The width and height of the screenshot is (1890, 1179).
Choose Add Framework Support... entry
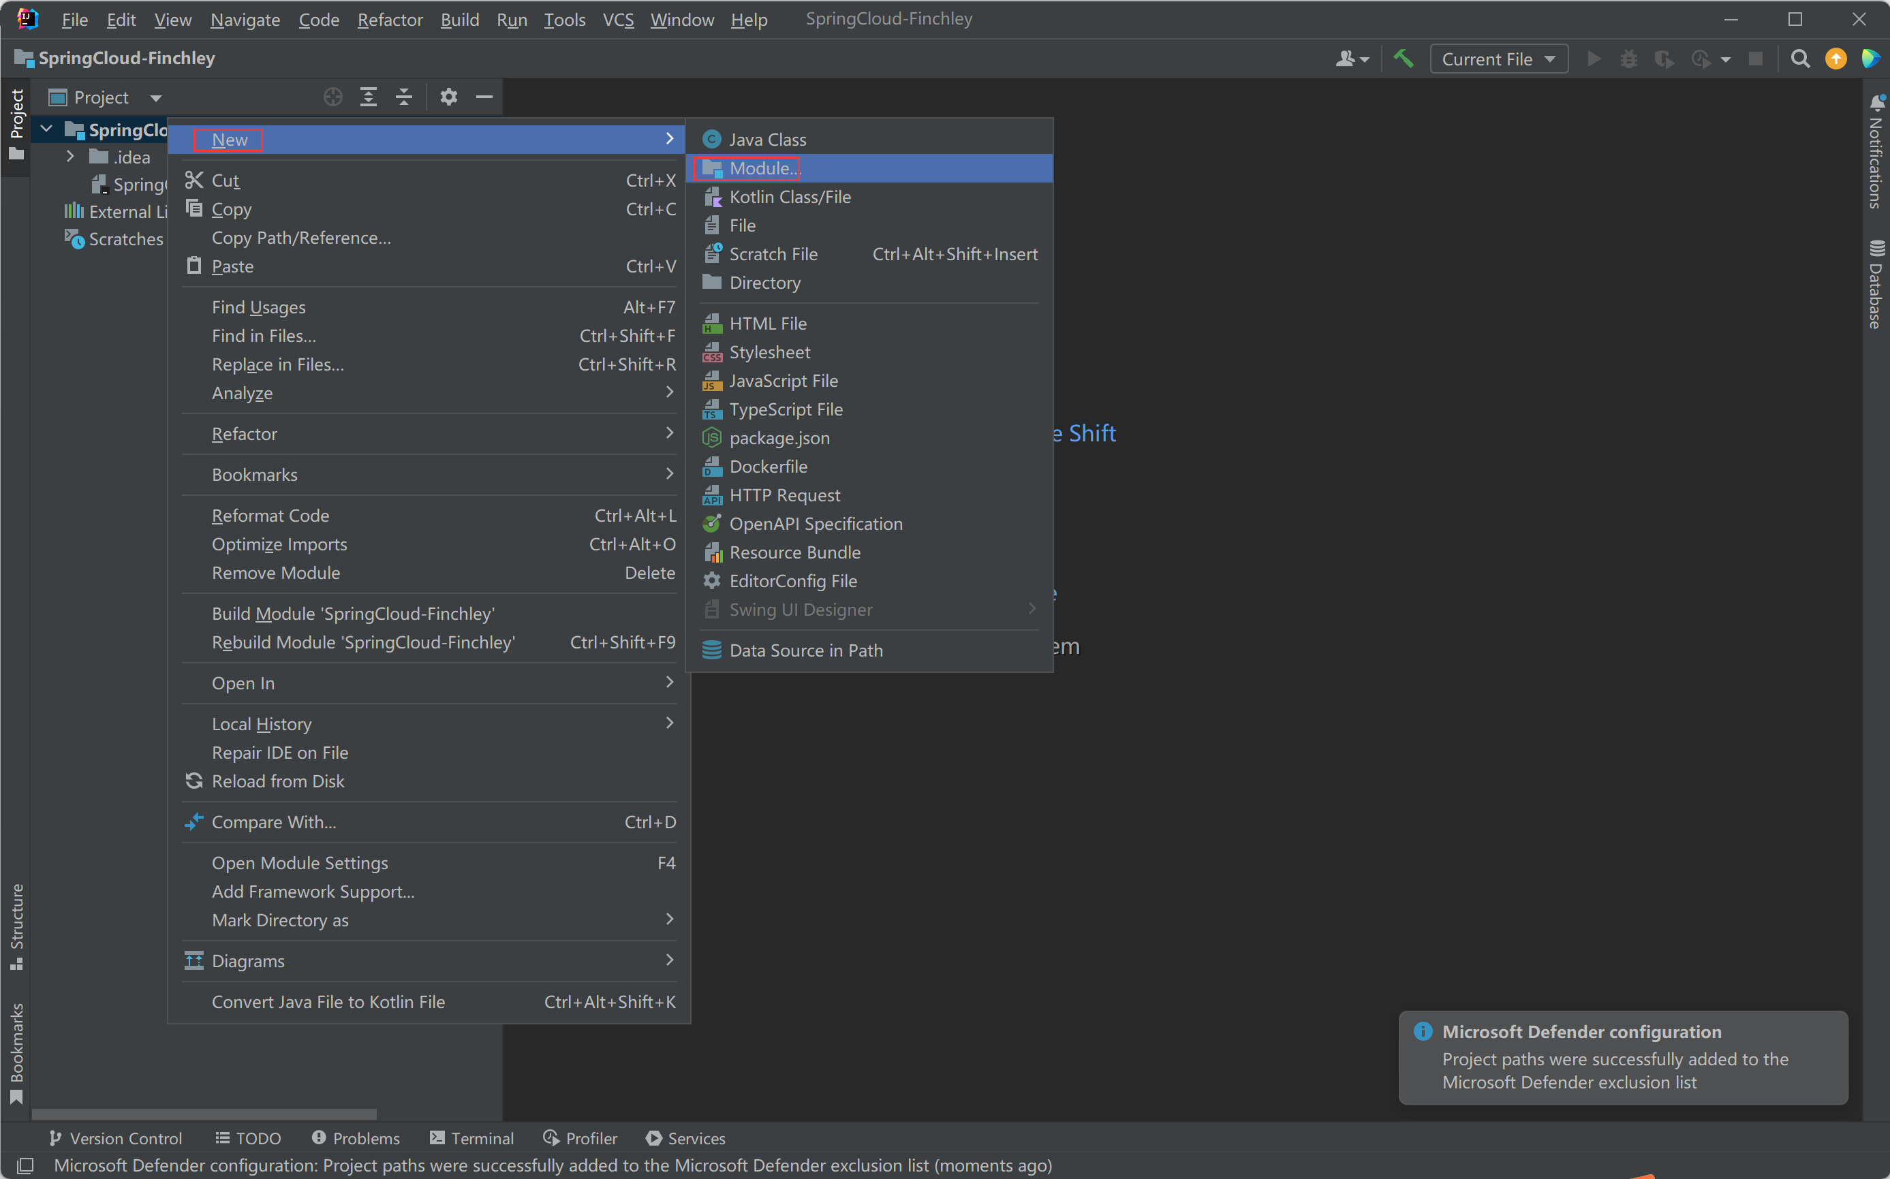tap(429, 892)
